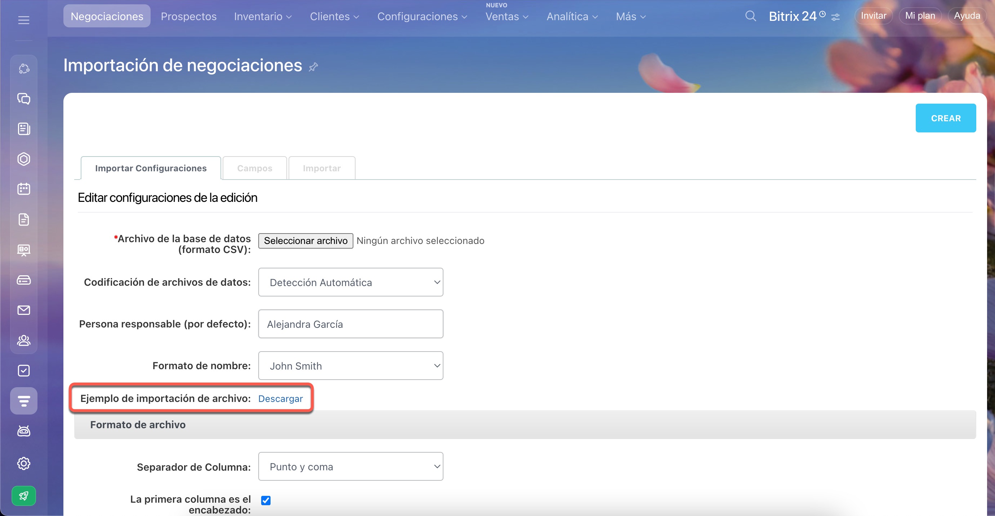
Task: Expand the Inventario menu
Action: click(x=263, y=16)
